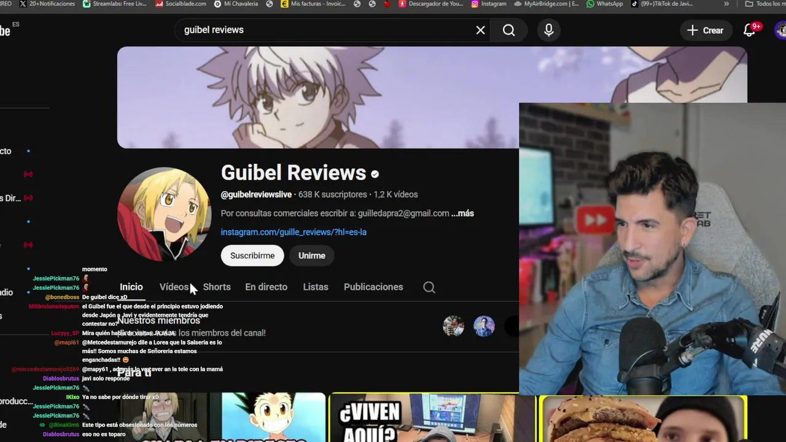Open the '(99+)TikTok de Javi' bookmark
786x442 pixels.
[661, 4]
